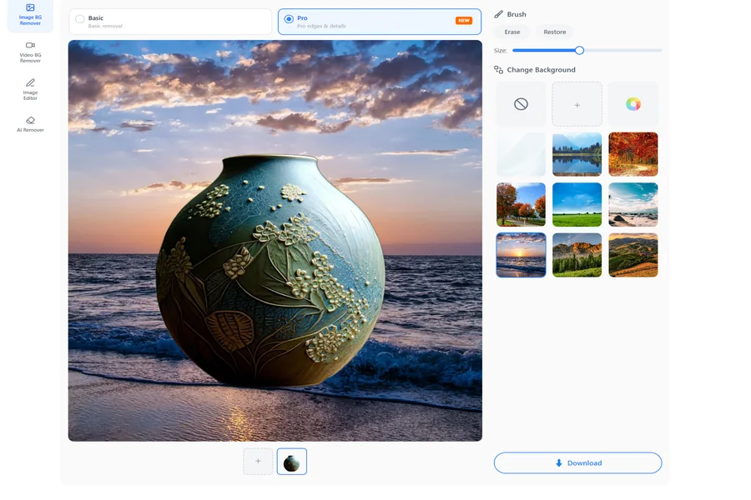The width and height of the screenshot is (751, 500).
Task: Choose the green field blue sky background
Action: point(577,204)
